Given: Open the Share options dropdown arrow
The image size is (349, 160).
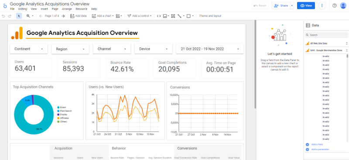Looking at the screenshot, I should coord(292,6).
